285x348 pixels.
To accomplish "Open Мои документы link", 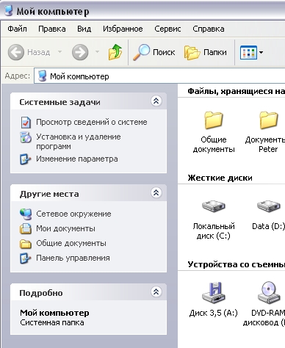I will pos(65,228).
